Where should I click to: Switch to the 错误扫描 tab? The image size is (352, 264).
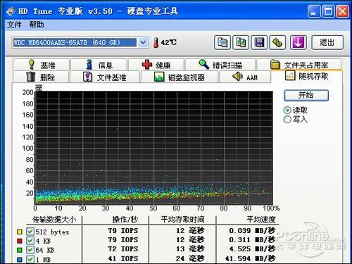pos(220,65)
